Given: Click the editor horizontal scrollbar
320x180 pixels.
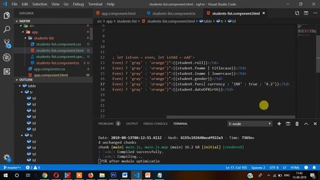Looking at the screenshot, I should pyautogui.click(x=231, y=117).
